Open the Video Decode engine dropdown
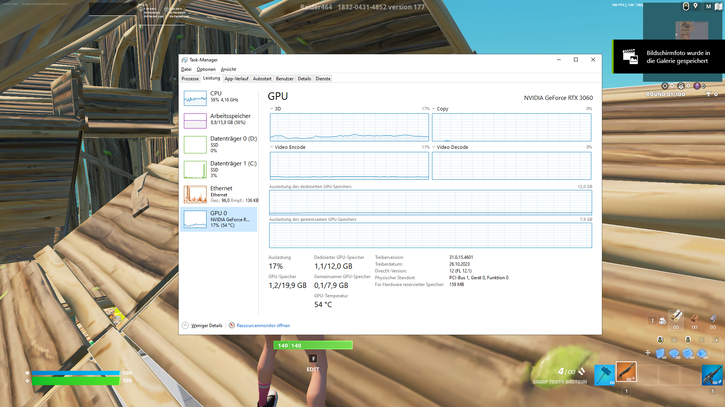 click(450, 147)
